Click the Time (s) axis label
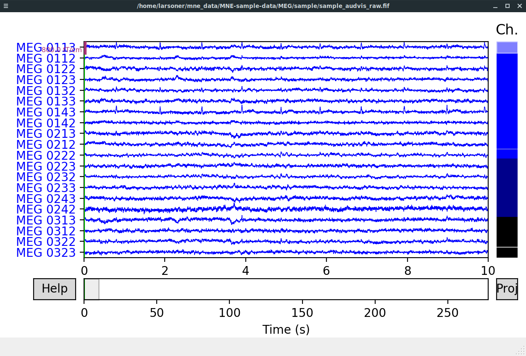 [286, 330]
